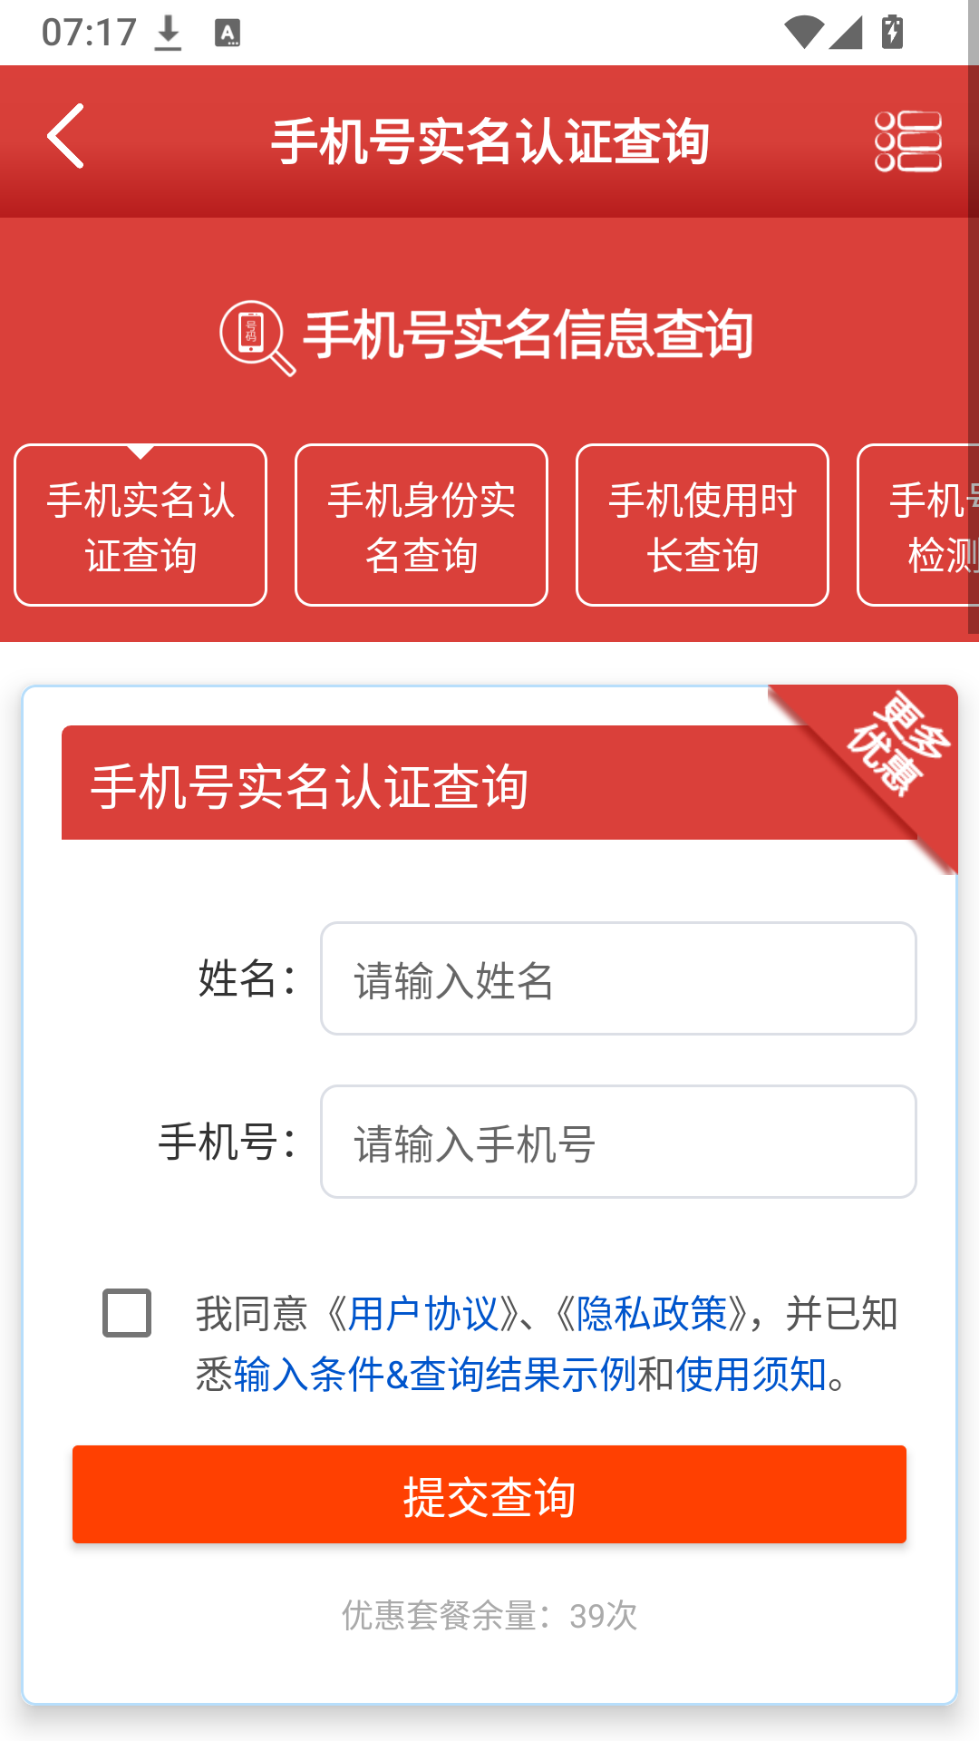979x1741 pixels.
Task: Open the 使用须知 link
Action: tap(751, 1374)
